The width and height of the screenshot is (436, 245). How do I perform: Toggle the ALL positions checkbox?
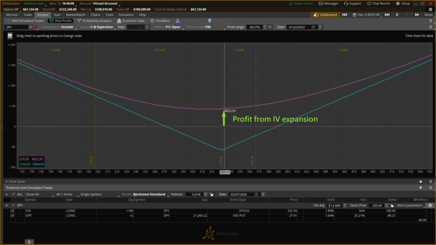click(13, 194)
